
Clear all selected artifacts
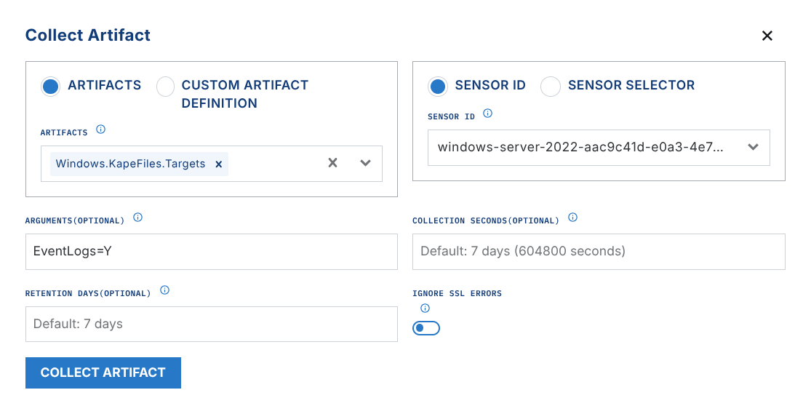[x=332, y=163]
